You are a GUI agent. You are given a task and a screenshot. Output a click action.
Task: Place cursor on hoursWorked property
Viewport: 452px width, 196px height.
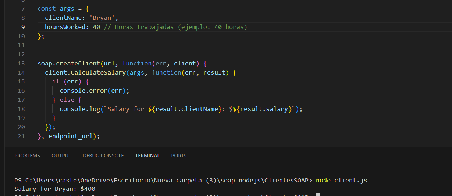click(65, 27)
